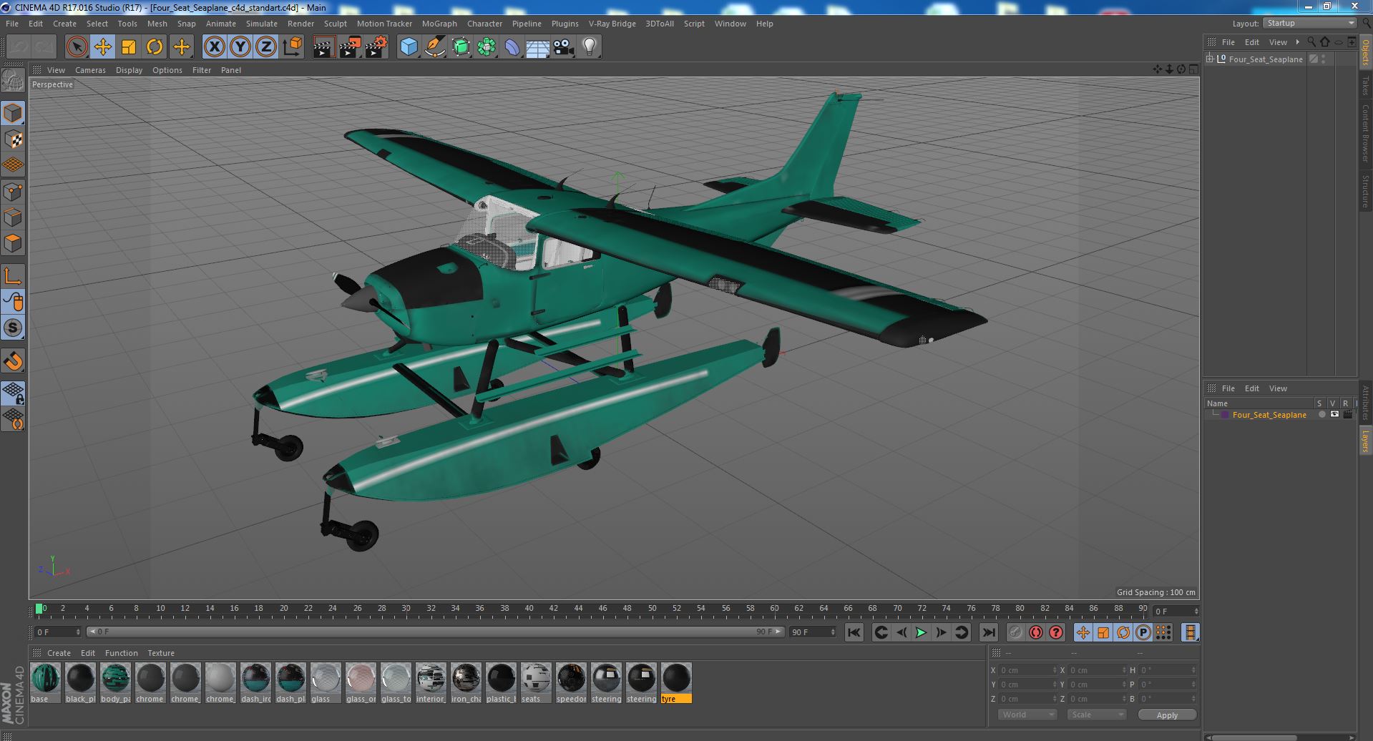Expand Four_Seat_Seaplane object tree
This screenshot has width=1373, height=741.
click(x=1209, y=59)
